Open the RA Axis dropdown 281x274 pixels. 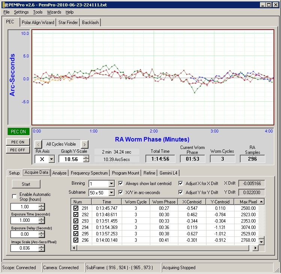52,159
